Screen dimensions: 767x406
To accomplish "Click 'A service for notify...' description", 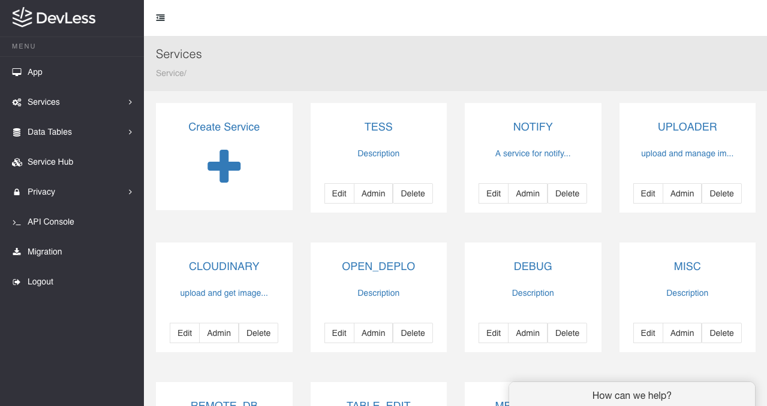I will pos(533,153).
